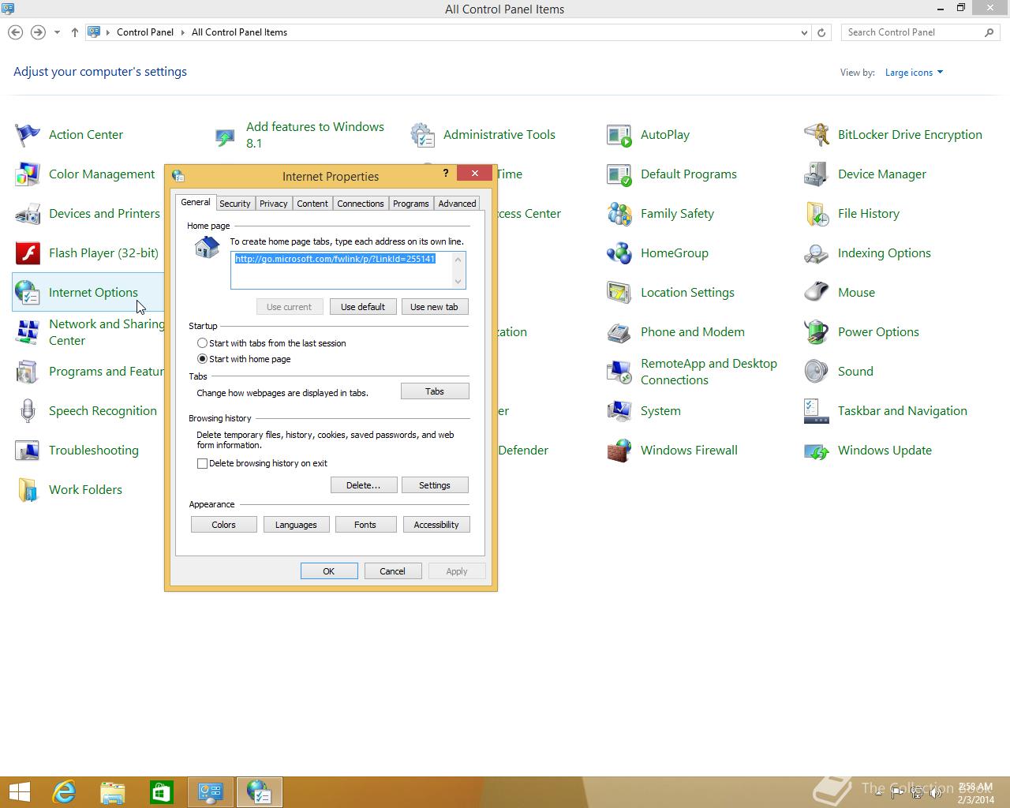The image size is (1010, 808).
Task: Open the recent locations arrow dropdown
Action: coord(57,32)
